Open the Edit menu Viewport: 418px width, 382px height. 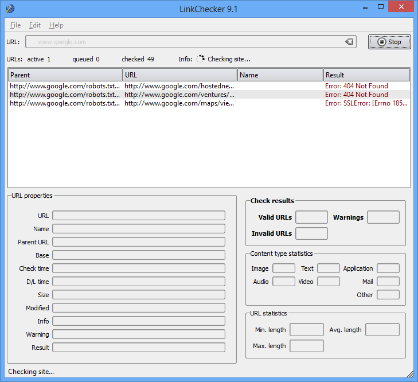click(x=35, y=25)
